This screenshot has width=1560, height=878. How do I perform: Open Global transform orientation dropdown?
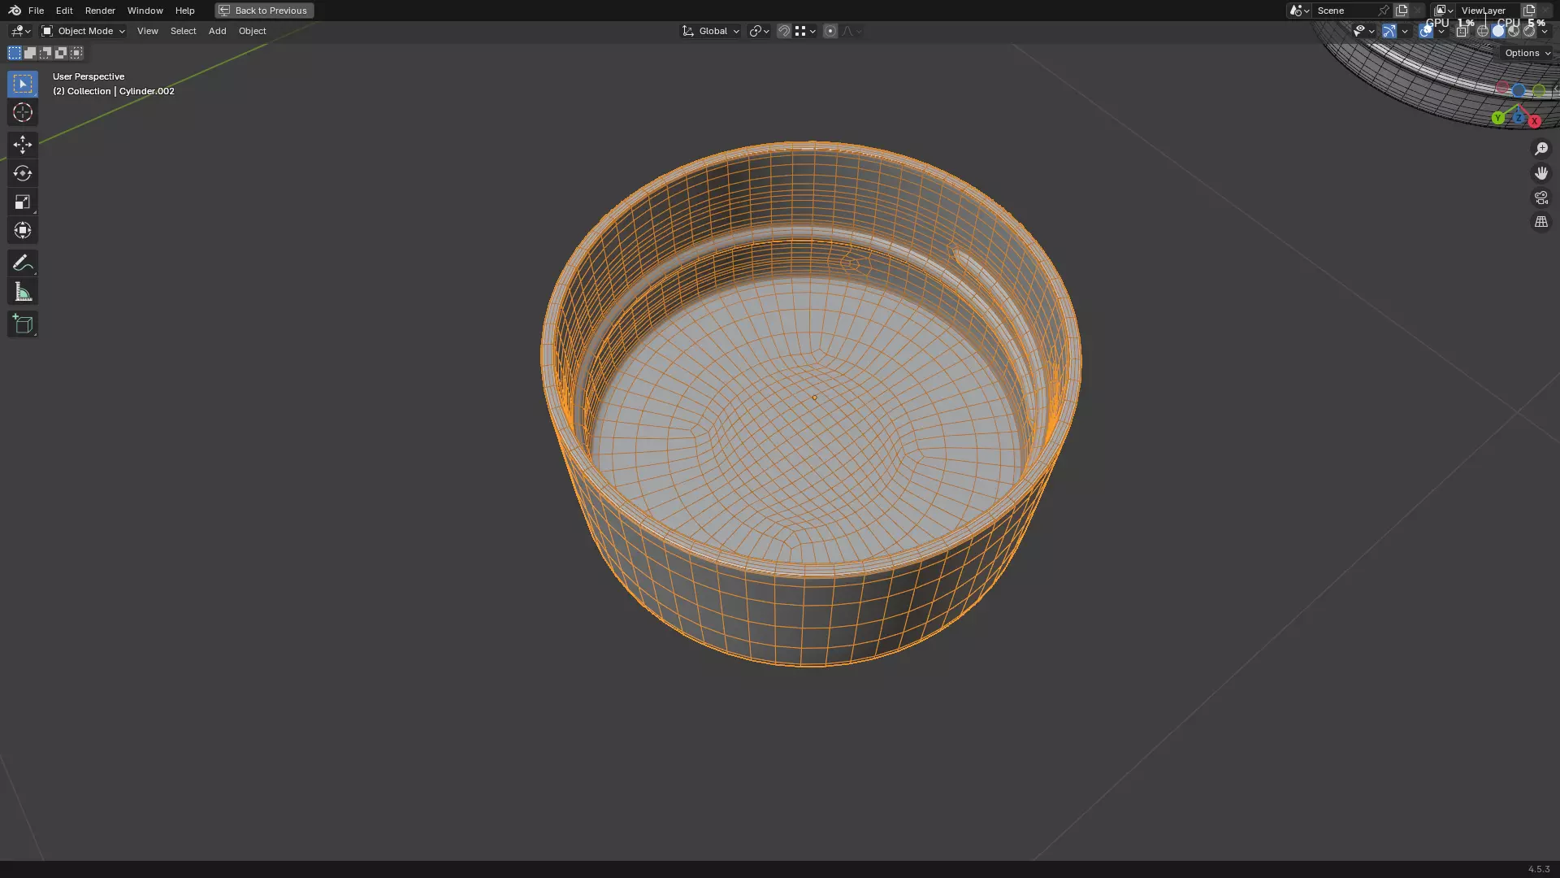[x=711, y=31]
